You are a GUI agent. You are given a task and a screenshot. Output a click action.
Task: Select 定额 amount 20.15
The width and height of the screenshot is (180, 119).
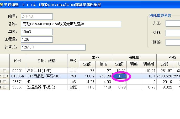165,82
